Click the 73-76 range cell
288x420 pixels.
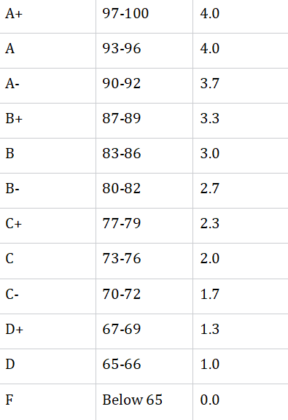[144, 261]
